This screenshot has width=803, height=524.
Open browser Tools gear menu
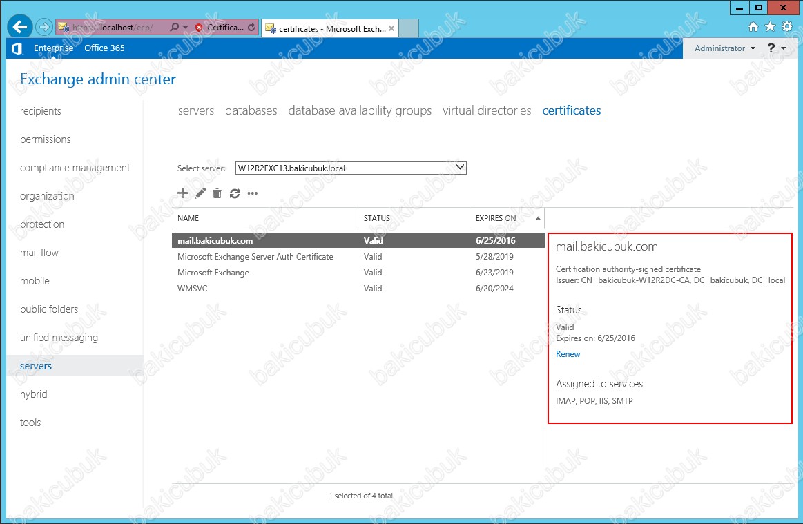tap(787, 27)
